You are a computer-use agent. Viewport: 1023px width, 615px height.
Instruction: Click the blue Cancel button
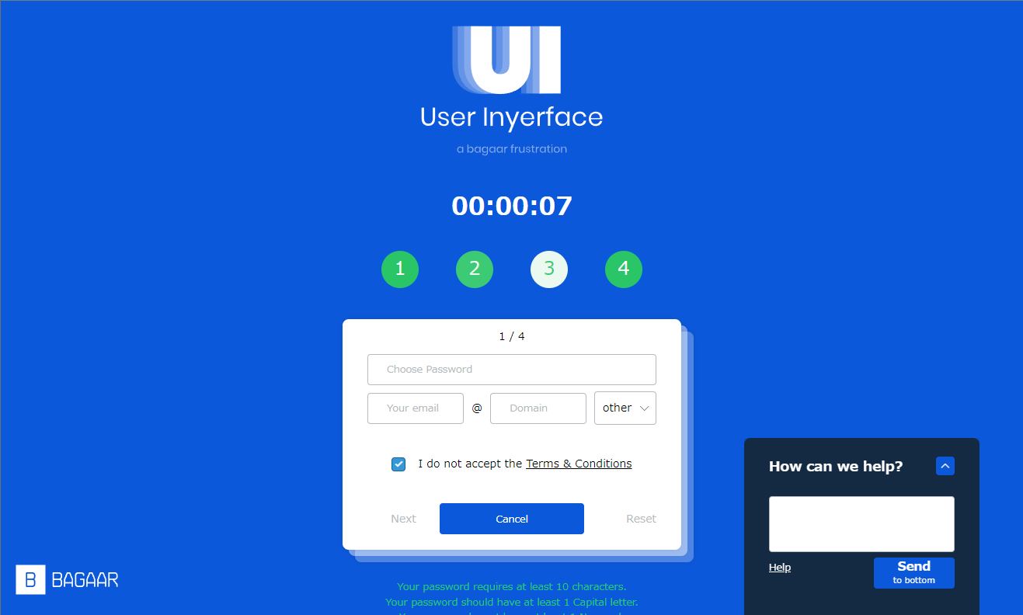pos(512,519)
